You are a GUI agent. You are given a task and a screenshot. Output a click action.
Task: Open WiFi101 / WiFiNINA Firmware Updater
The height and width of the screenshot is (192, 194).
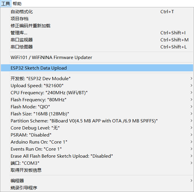[x=97, y=58]
